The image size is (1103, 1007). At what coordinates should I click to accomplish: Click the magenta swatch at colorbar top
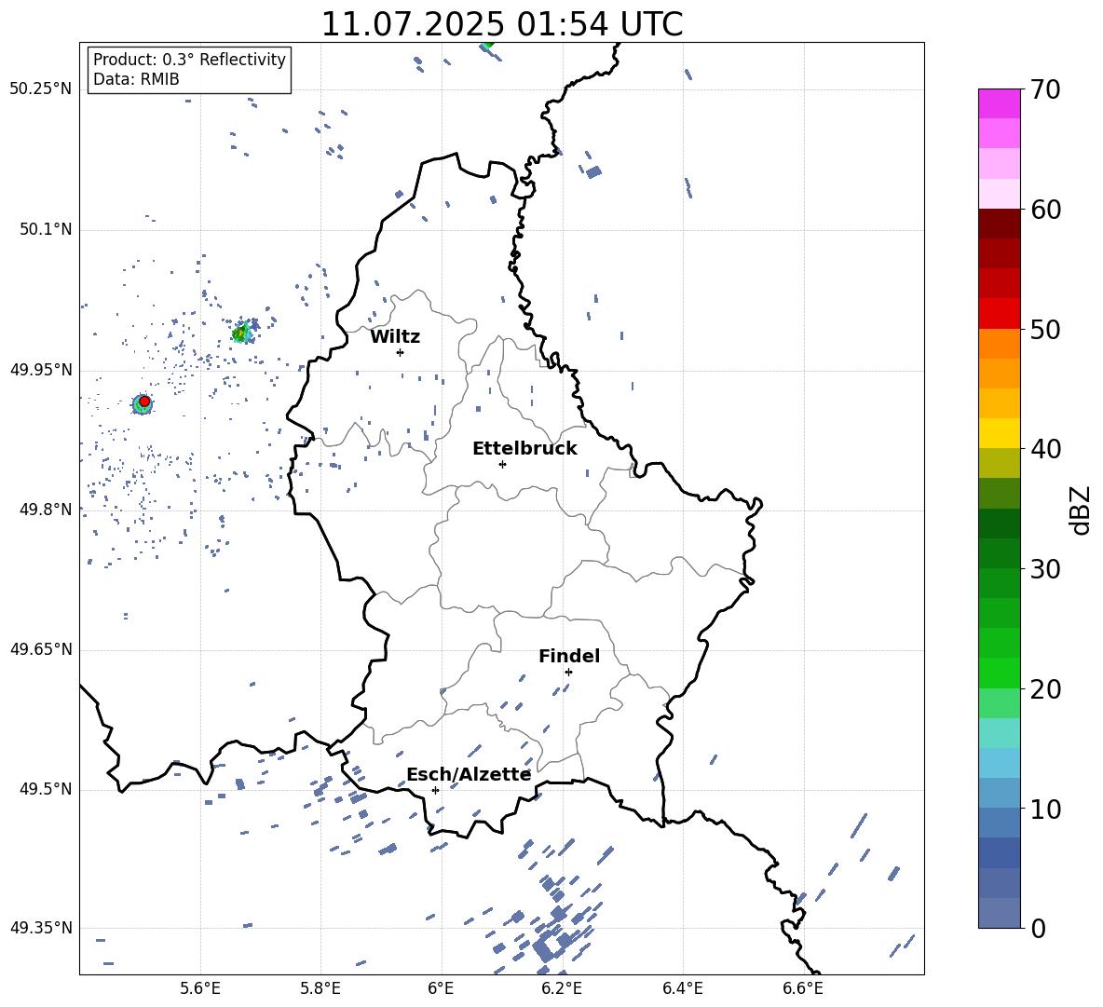pos(1000,103)
